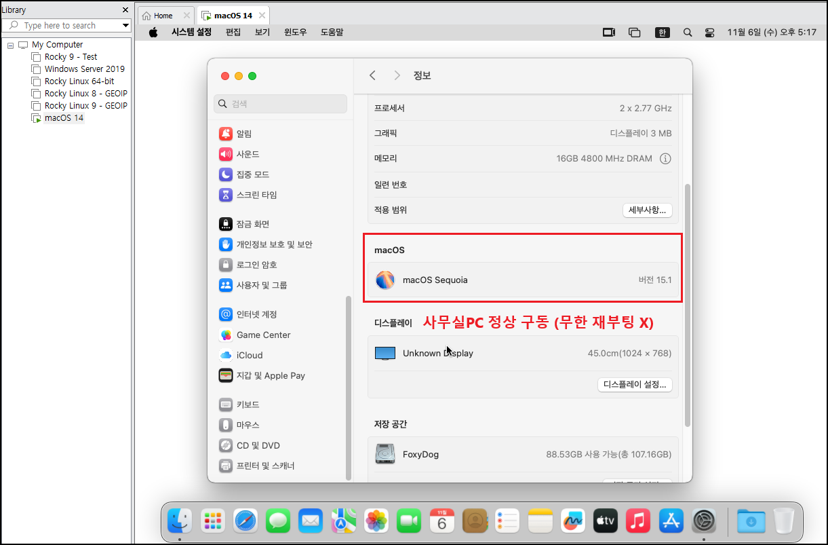
Task: Select Rocky 9 - Test VM
Action: coord(71,57)
